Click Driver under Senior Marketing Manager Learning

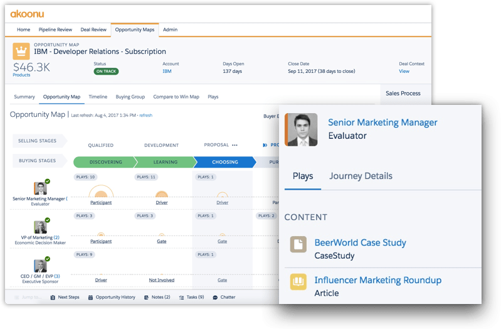click(162, 203)
